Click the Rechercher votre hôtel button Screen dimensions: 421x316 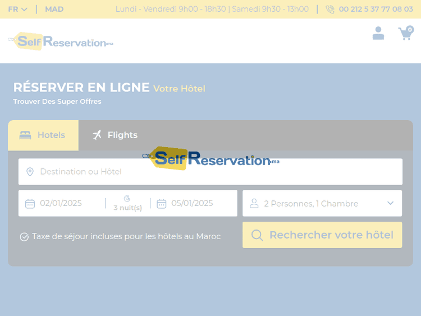(322, 235)
